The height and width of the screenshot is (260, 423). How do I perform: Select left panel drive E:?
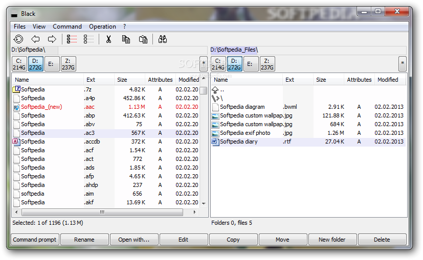tap(52, 64)
